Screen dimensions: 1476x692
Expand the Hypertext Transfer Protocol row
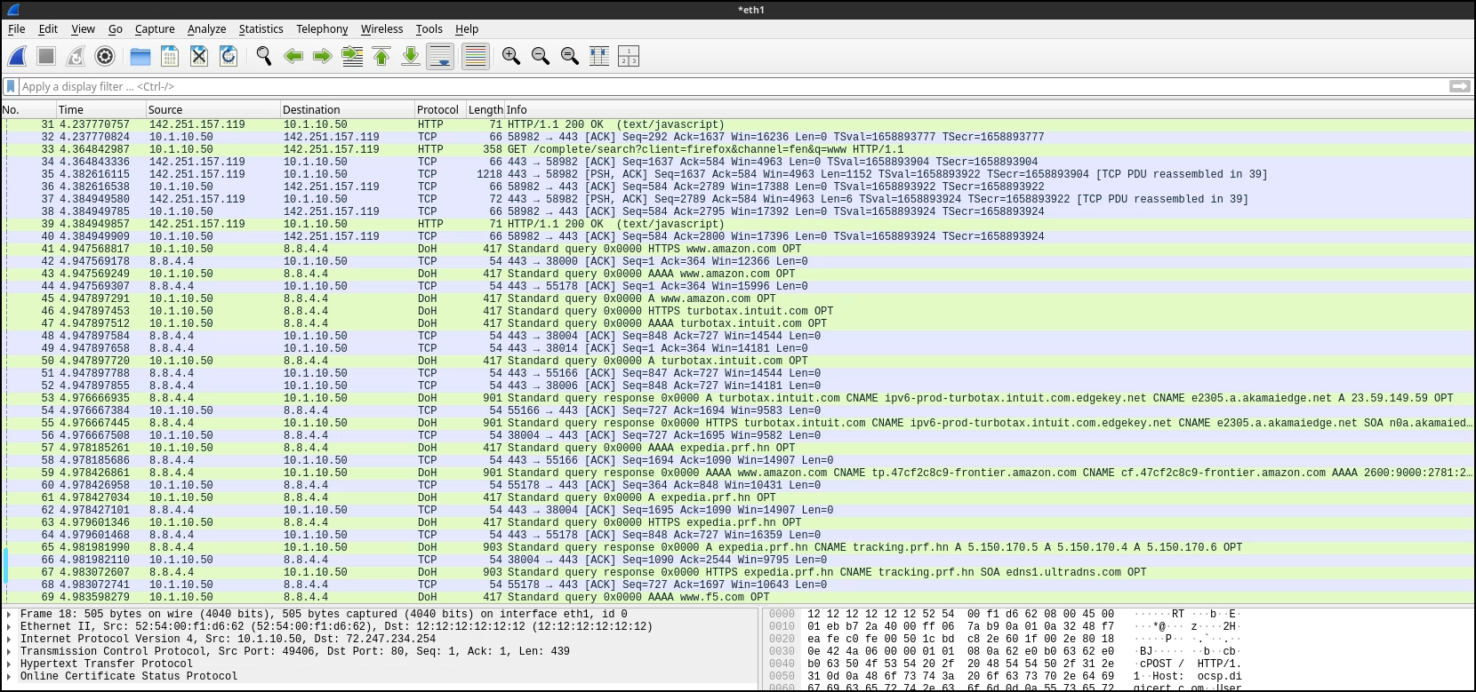tap(9, 664)
